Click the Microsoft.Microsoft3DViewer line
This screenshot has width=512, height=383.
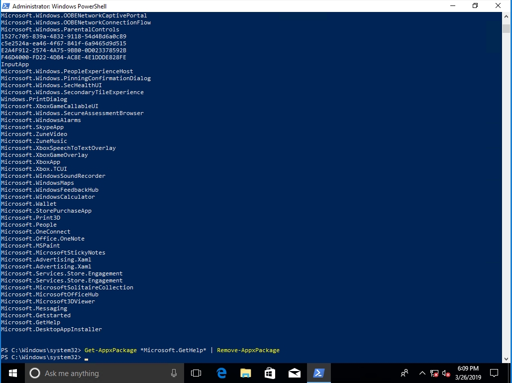48,301
